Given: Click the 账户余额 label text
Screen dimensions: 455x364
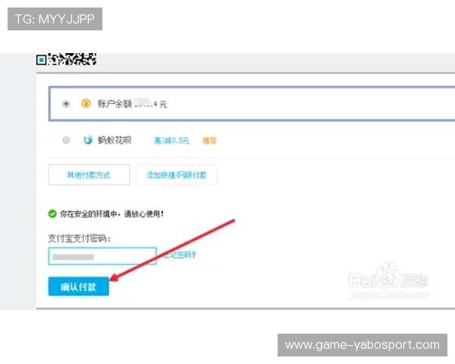Looking at the screenshot, I should 115,104.
